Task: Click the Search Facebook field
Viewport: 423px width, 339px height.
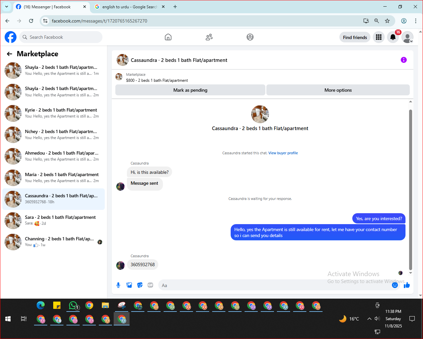Action: tap(61, 37)
